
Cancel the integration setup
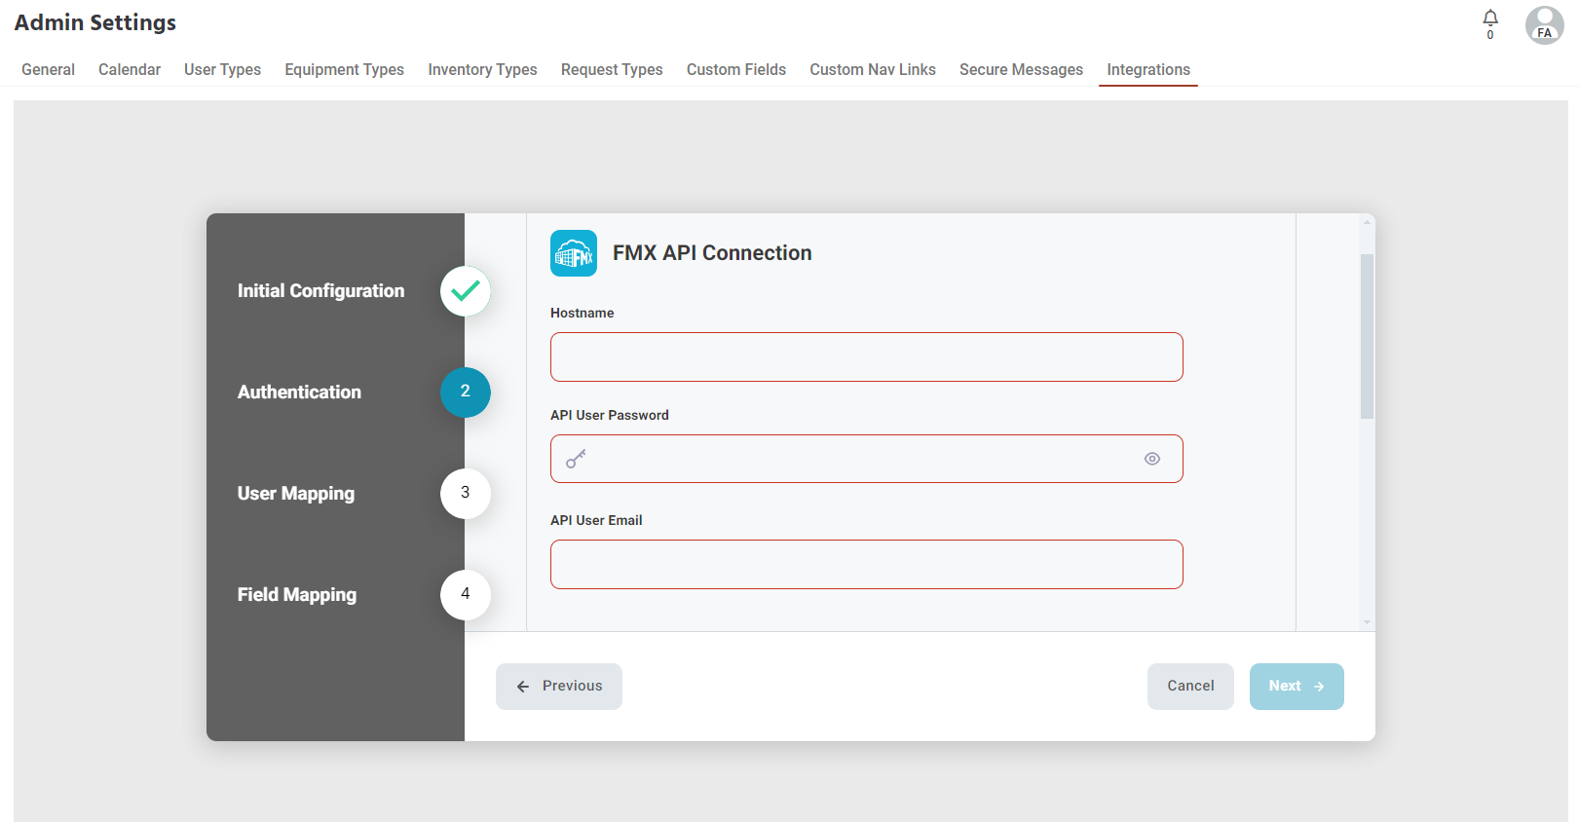click(1190, 687)
